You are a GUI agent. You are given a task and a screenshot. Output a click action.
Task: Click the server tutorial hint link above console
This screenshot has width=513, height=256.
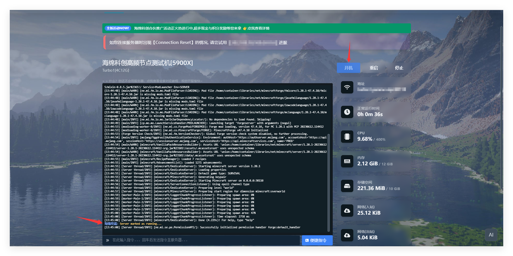click(x=154, y=81)
